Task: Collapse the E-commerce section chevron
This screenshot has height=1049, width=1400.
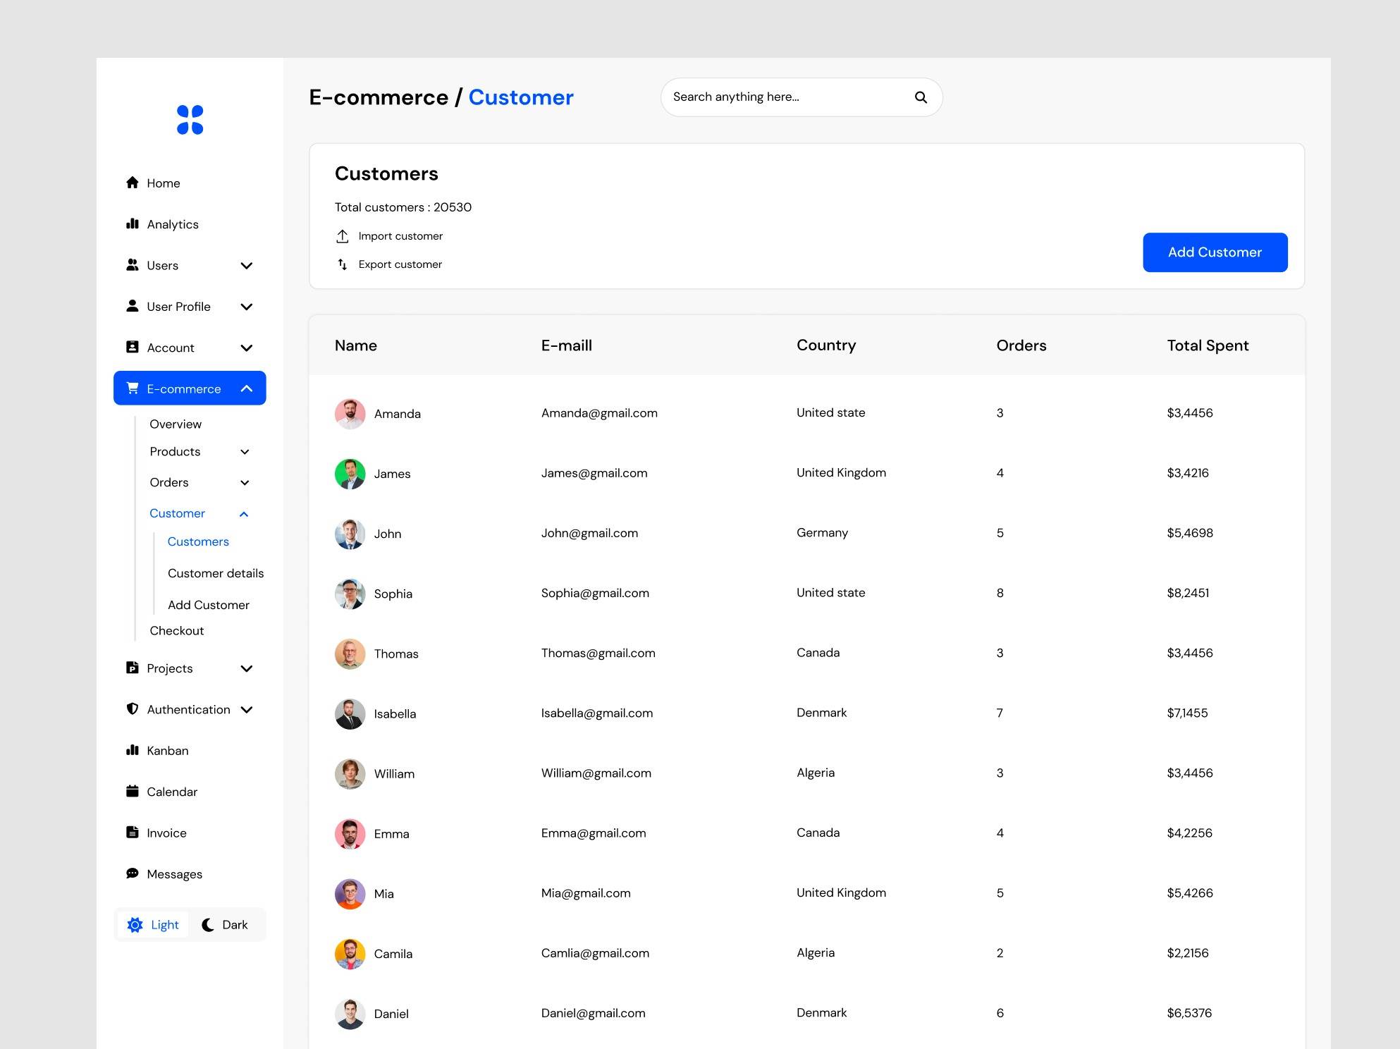Action: pos(246,388)
